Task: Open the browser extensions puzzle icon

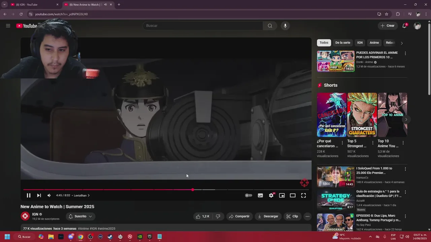Action: tap(398, 14)
